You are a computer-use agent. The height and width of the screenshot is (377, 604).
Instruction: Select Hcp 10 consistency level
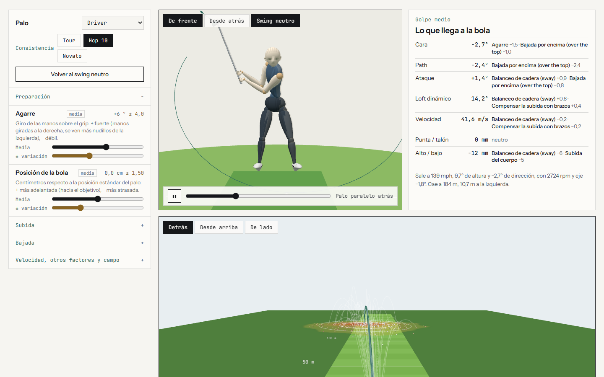tap(98, 41)
